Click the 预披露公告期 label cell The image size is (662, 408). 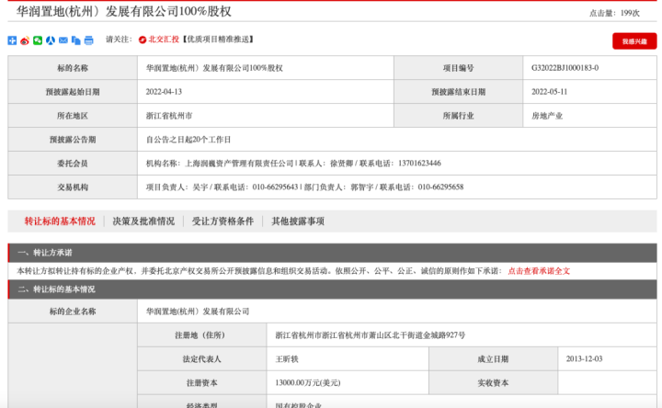point(73,140)
